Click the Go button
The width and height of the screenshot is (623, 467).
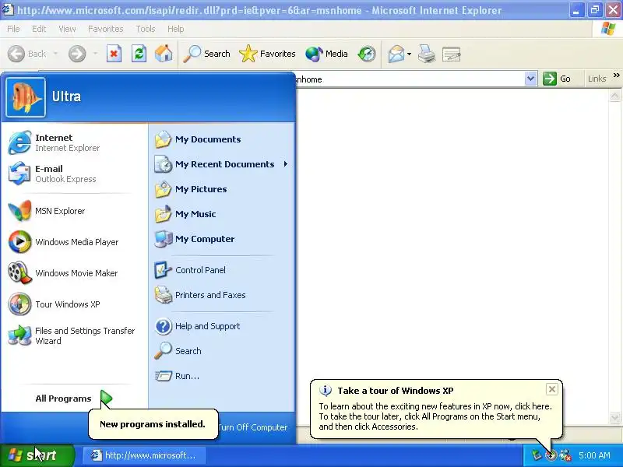(557, 79)
